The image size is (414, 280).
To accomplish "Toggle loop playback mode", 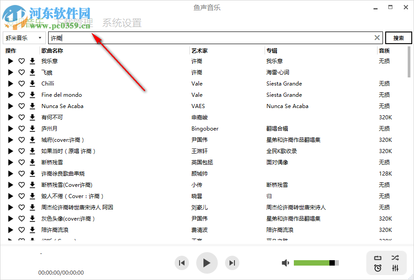I will (378, 257).
